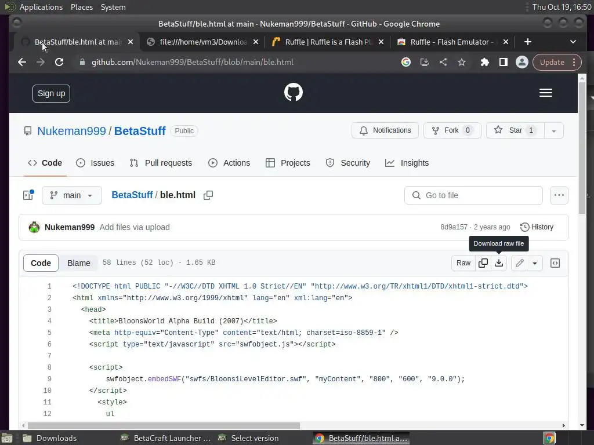Click the share page icon in address bar
Screen dimensions: 594x445
[x=443, y=62]
